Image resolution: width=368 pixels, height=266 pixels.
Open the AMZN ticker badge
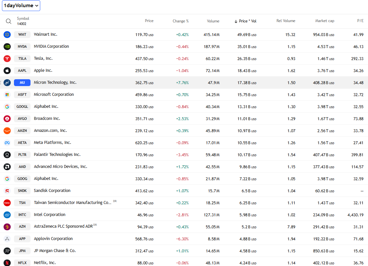(x=22, y=131)
